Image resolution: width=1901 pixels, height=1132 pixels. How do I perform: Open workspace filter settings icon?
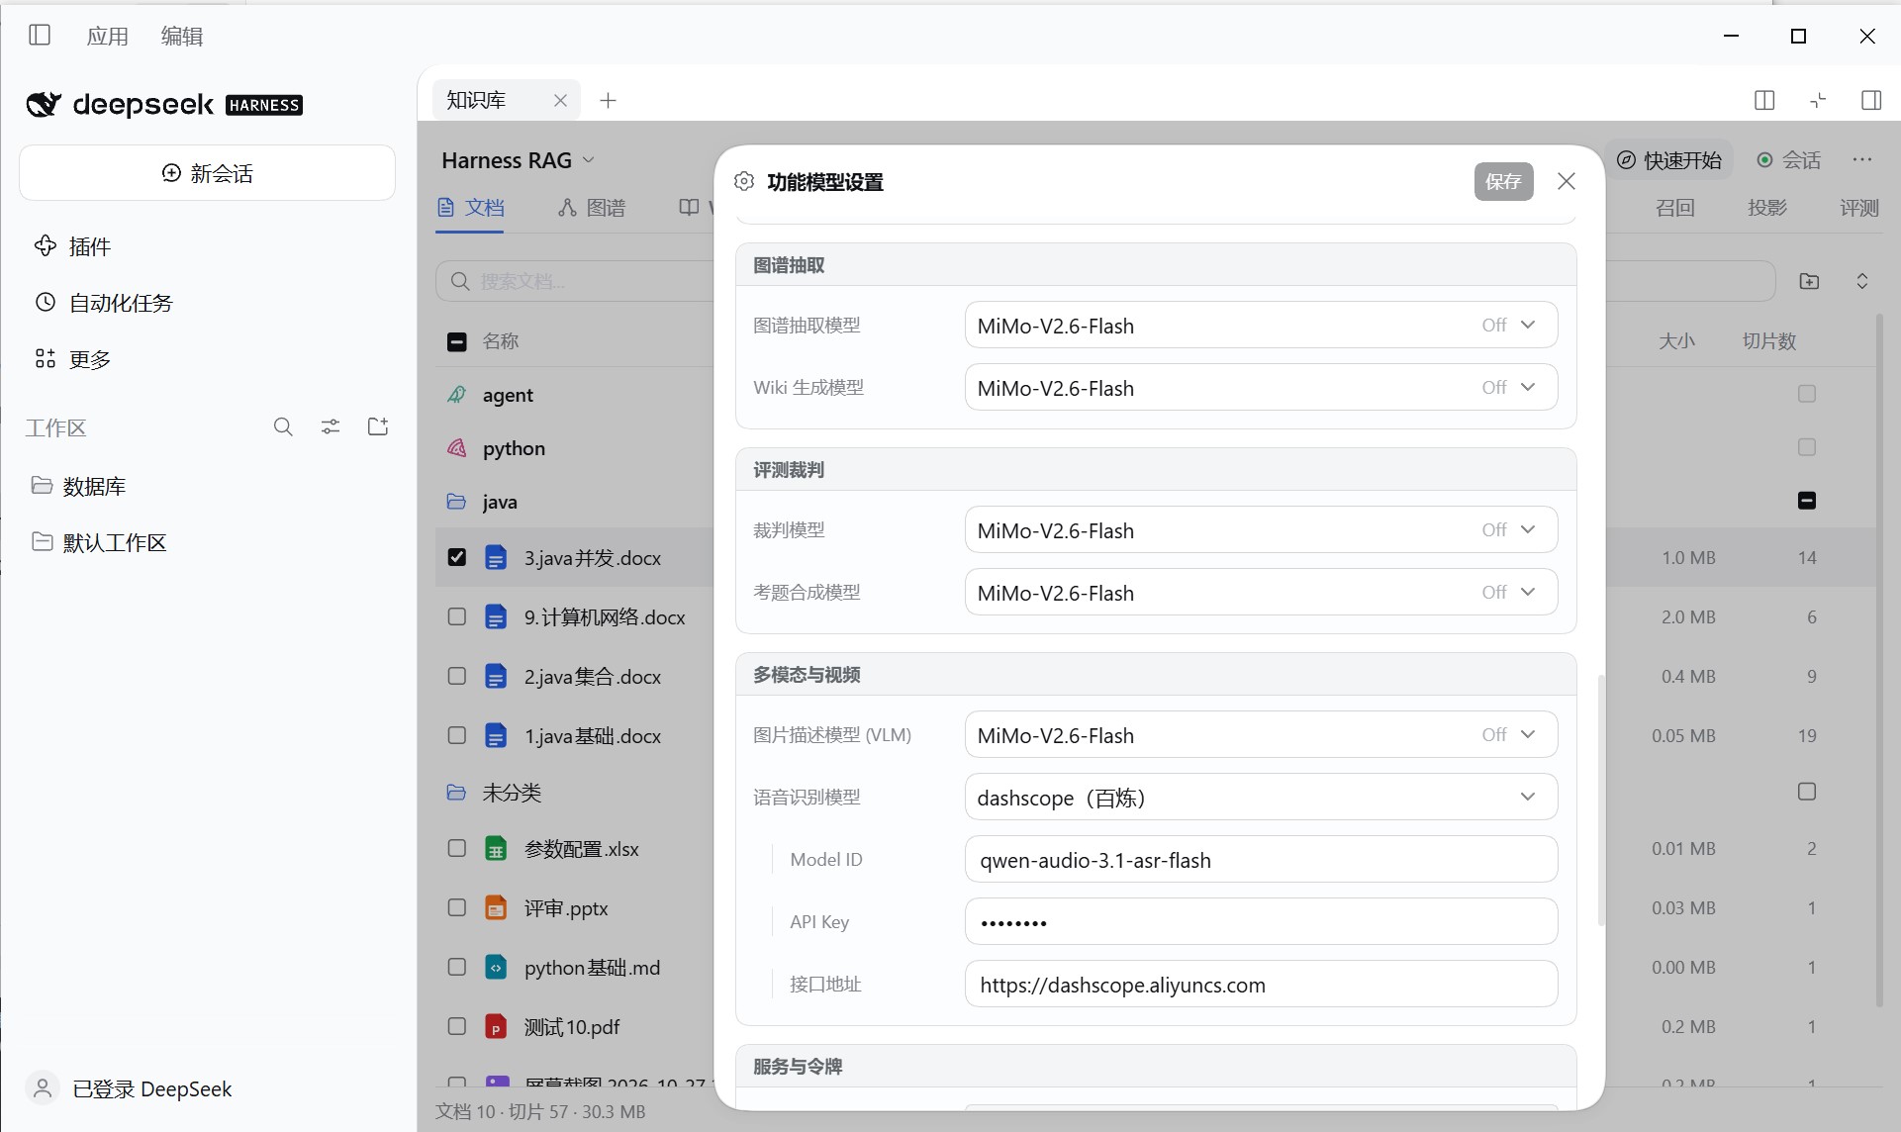[x=331, y=426]
